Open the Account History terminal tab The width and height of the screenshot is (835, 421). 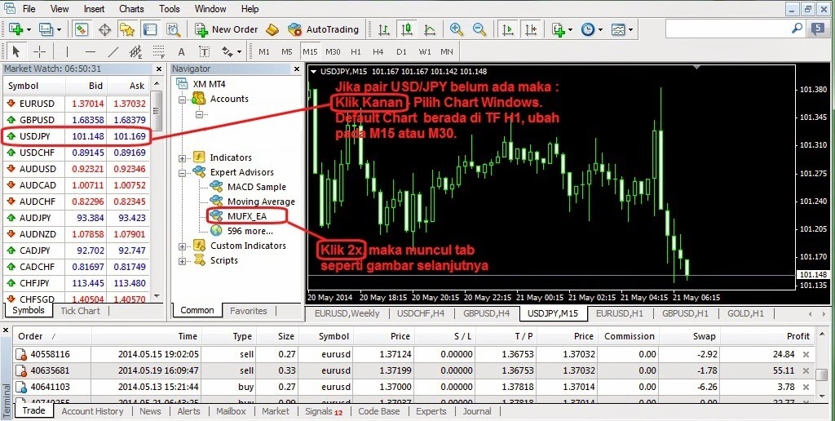pos(92,411)
